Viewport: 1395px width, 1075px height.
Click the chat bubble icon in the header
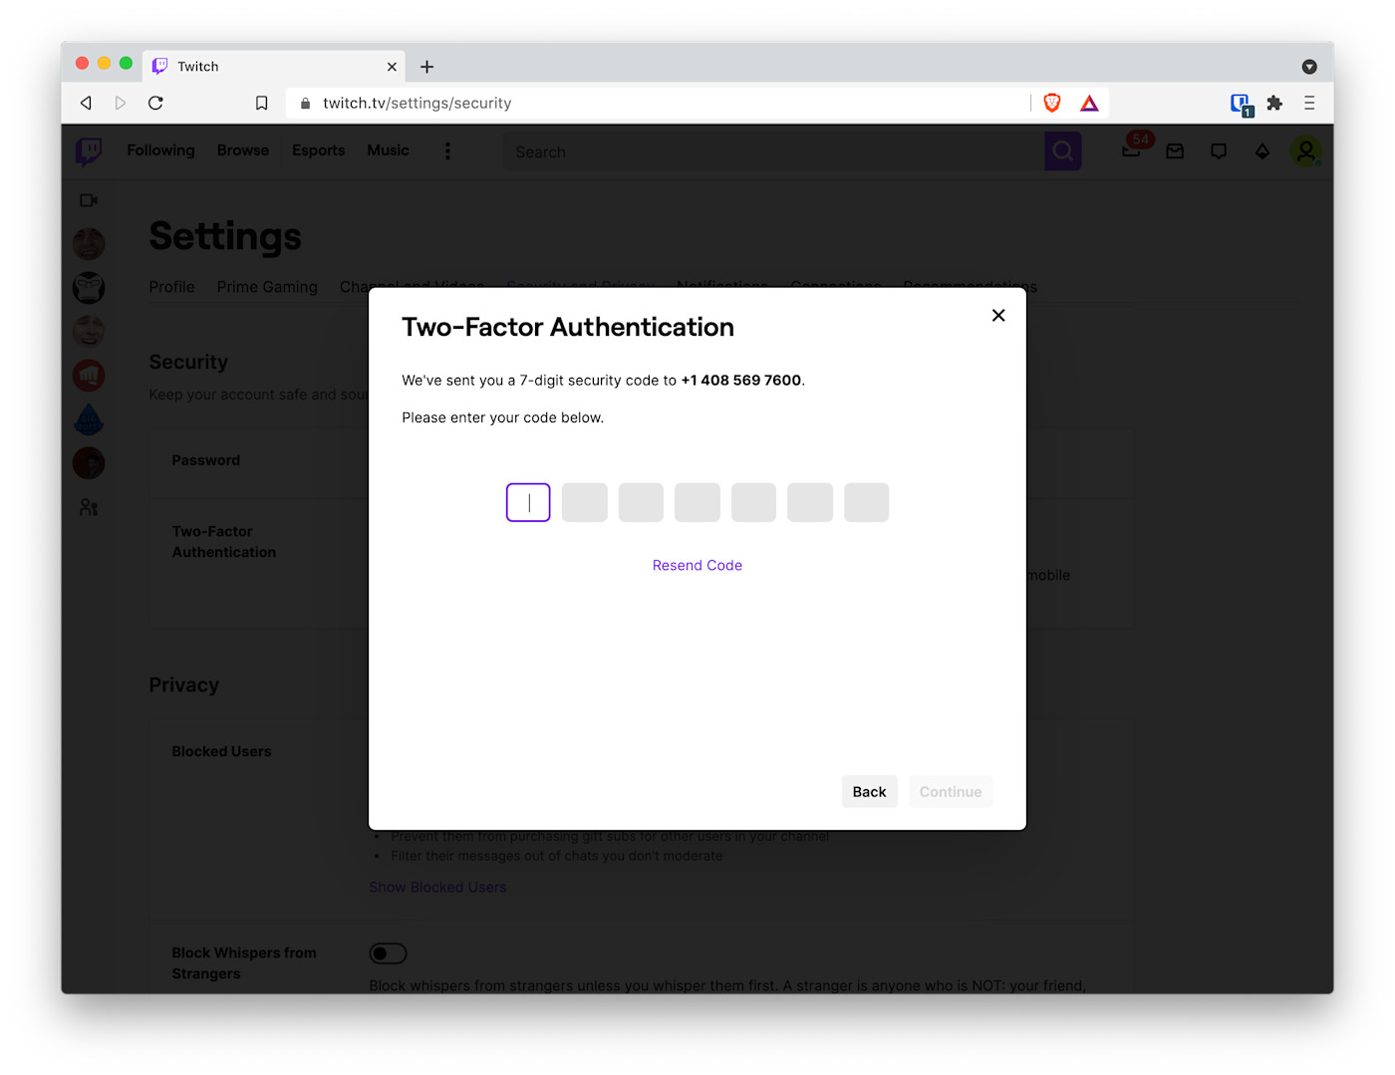click(1218, 150)
